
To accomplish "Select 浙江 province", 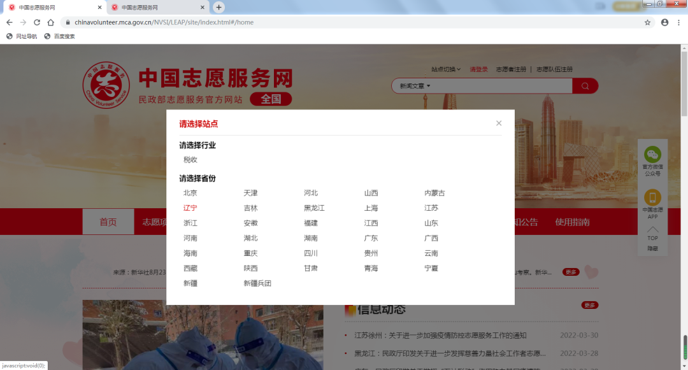I will (190, 223).
